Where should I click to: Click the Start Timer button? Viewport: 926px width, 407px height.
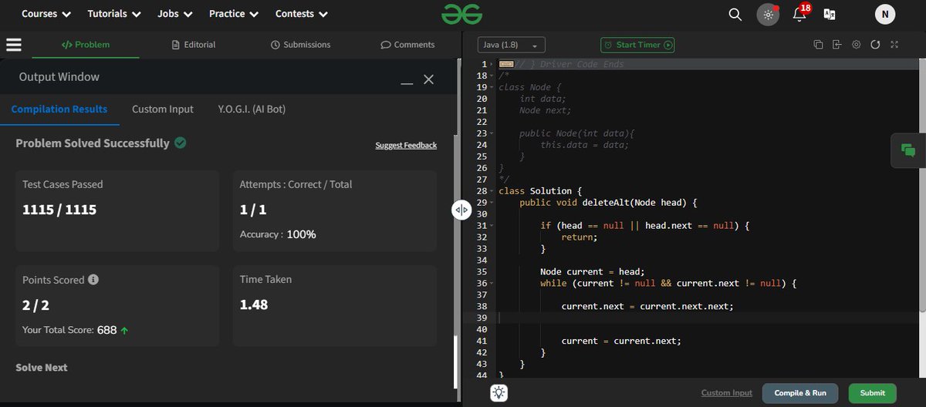637,45
